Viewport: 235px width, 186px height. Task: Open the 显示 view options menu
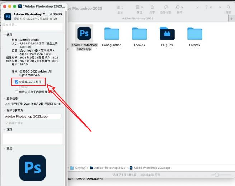(120, 7)
